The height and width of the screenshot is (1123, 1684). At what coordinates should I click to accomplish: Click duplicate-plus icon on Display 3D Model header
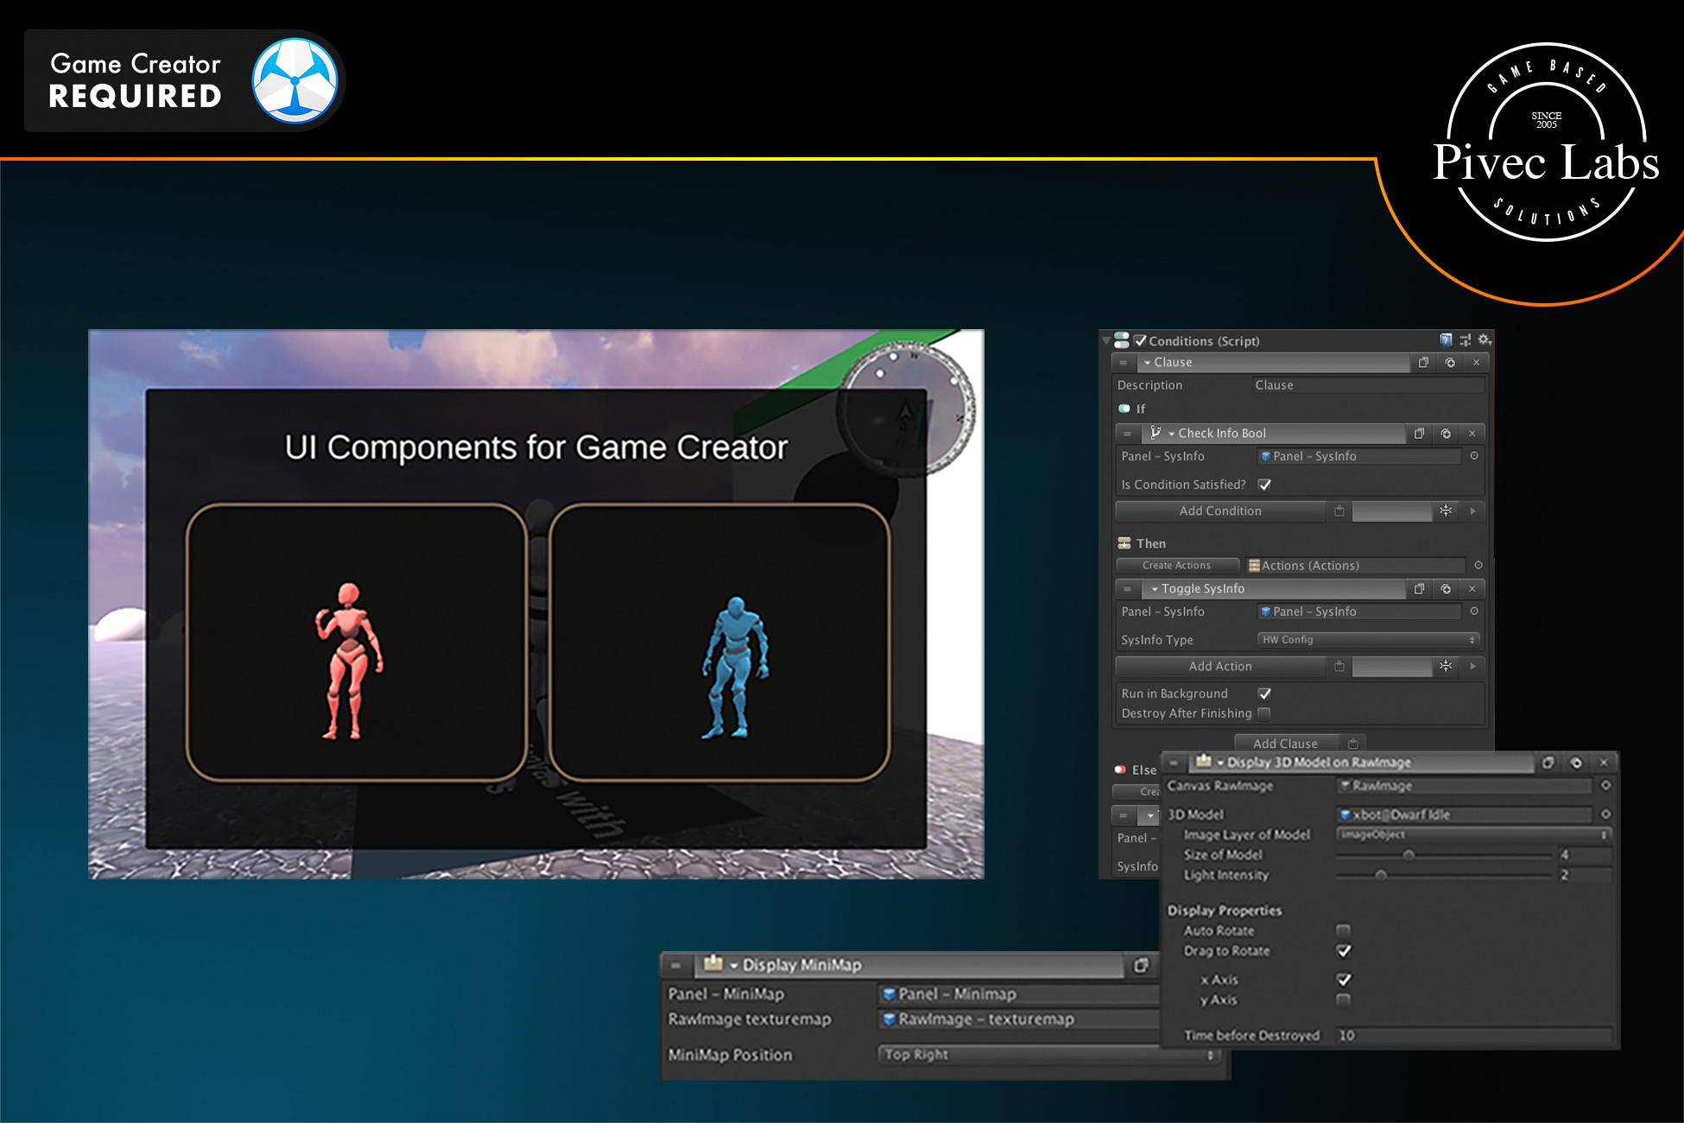click(1576, 763)
